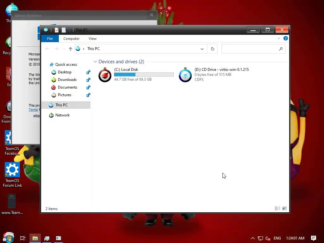Click the back navigation arrow
324x243 pixels.
coord(47,49)
